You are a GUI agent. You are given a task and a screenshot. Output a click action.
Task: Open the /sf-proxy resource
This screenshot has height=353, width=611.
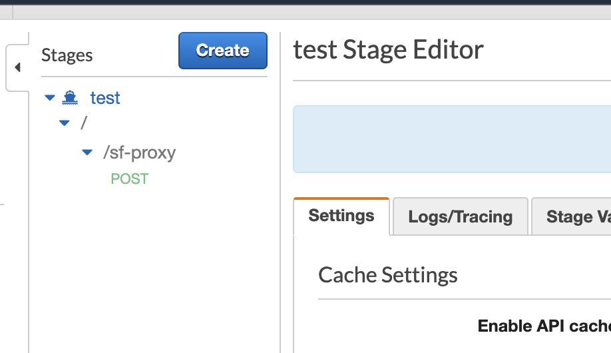[139, 153]
